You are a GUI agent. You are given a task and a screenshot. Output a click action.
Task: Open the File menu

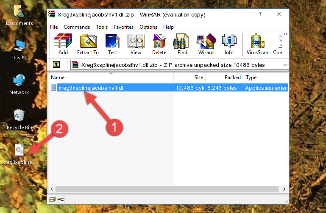pyautogui.click(x=54, y=27)
